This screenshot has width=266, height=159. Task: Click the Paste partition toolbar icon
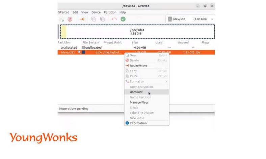(x=102, y=19)
